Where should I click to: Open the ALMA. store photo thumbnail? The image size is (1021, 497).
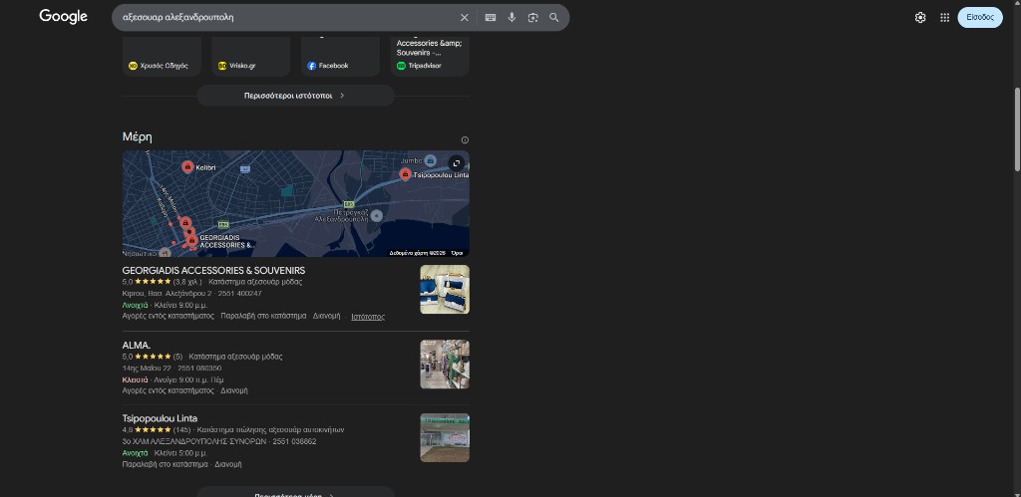point(445,365)
